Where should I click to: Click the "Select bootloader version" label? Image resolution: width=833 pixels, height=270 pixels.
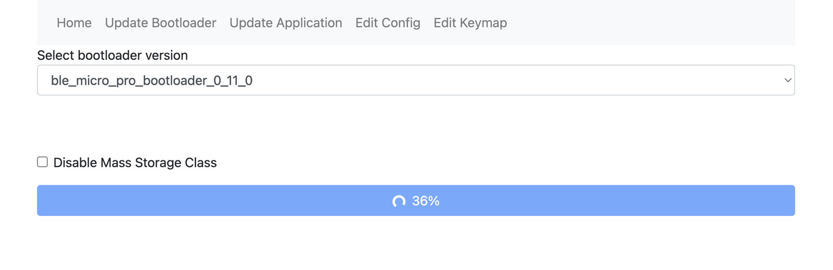click(112, 55)
